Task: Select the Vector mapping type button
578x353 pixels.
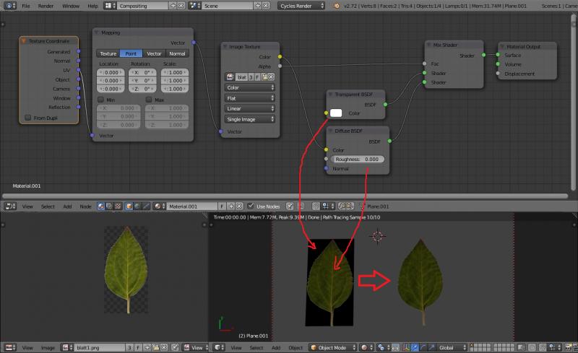Action: pos(154,53)
